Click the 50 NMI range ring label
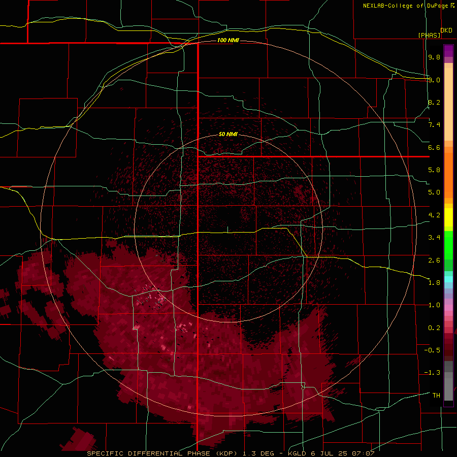 (228, 134)
